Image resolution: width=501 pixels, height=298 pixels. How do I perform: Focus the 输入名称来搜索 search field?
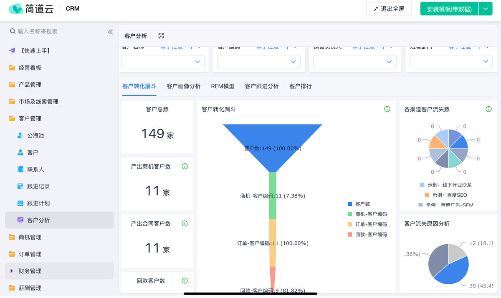click(58, 31)
